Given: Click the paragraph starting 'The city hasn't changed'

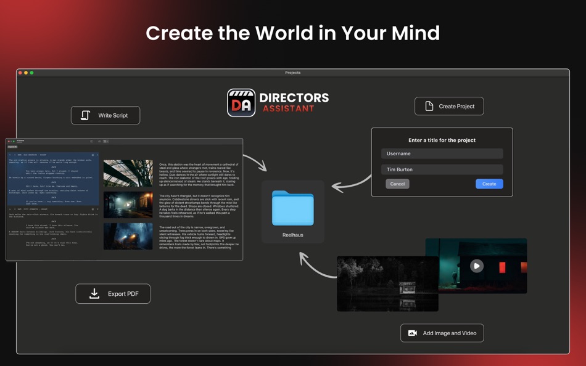Looking at the screenshot, I should [x=199, y=206].
